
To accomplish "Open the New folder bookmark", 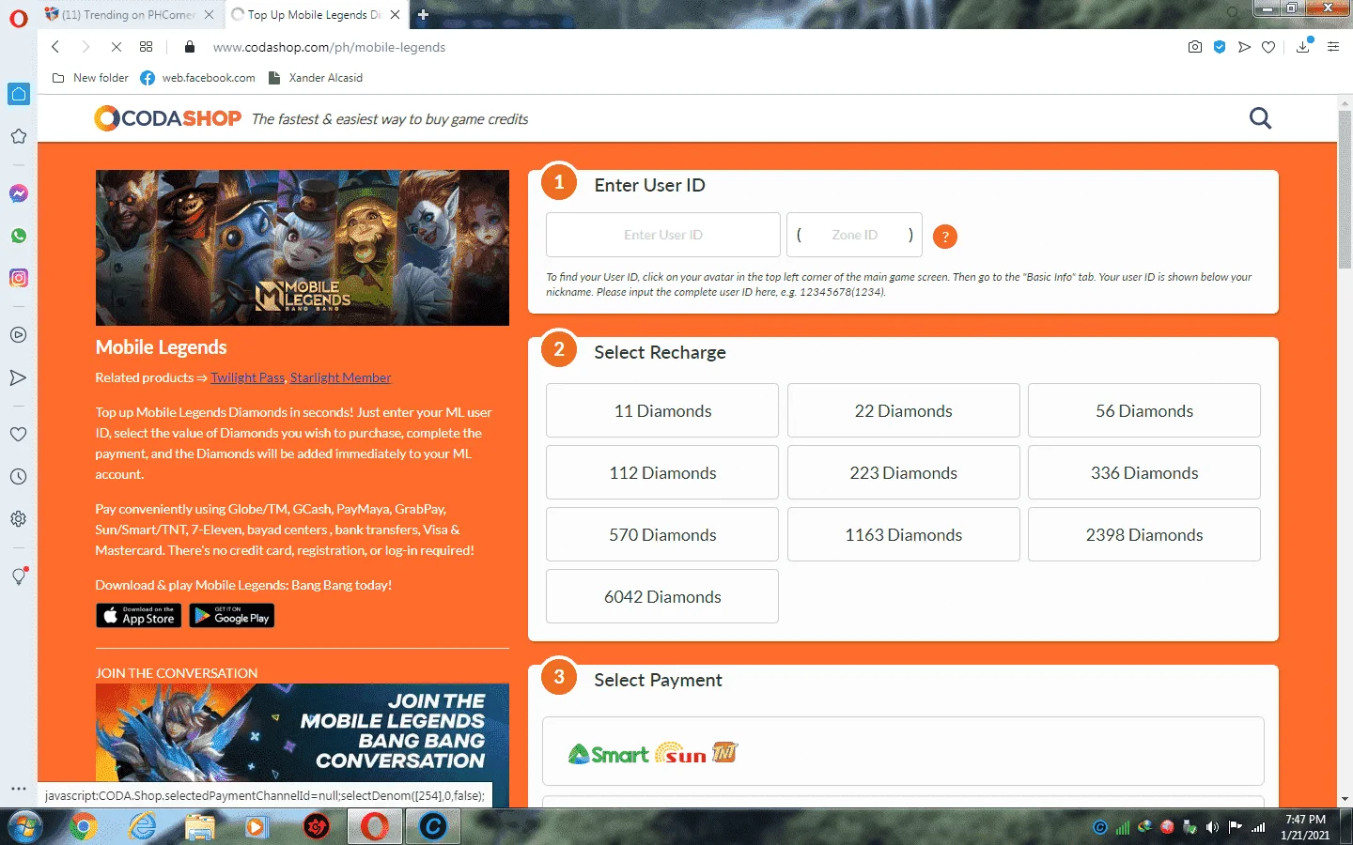I will coord(90,78).
